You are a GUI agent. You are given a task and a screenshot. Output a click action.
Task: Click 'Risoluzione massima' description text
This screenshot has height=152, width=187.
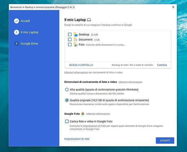pyautogui.click(x=109, y=104)
